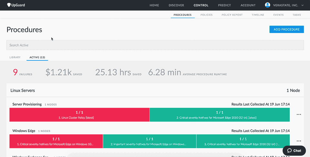Open the TASKS tab
Screen dimensions: 310x157
297,15
